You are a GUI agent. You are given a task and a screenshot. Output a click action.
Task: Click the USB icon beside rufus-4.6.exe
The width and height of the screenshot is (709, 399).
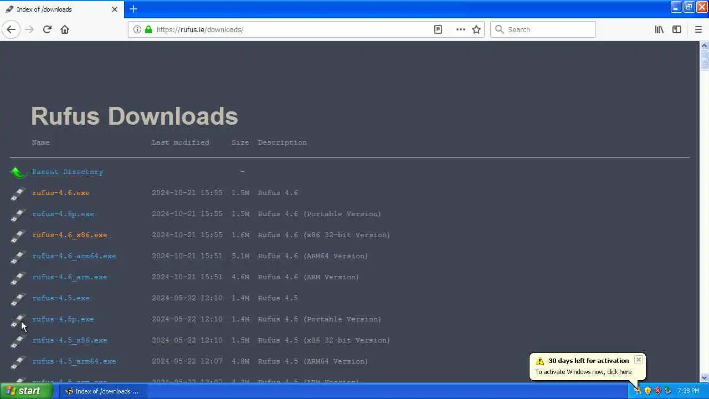pos(18,193)
